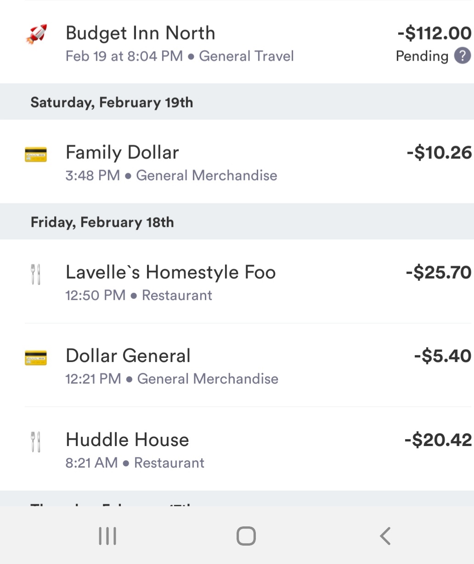Tap the card icon next to Family Dollar
474x564 pixels.
[x=36, y=154]
